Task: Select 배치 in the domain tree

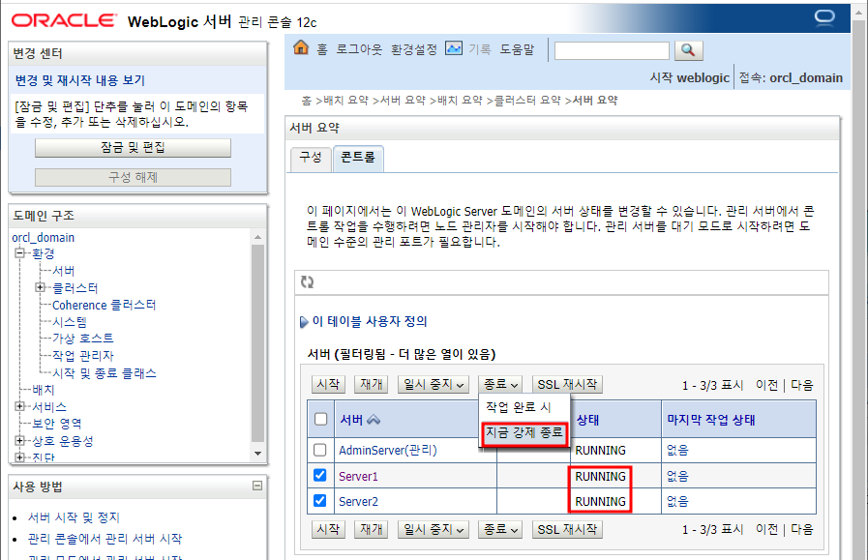Action: [44, 390]
